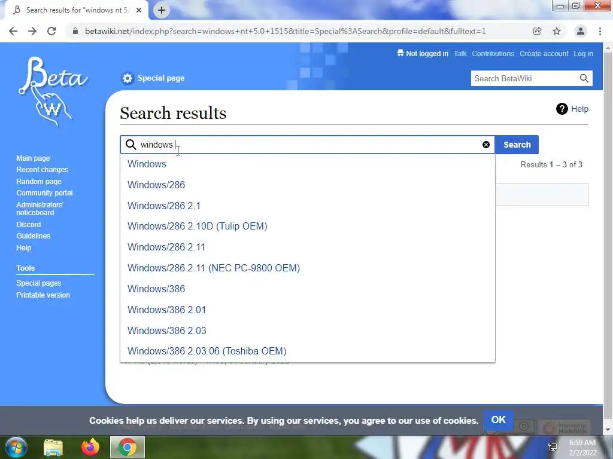Focus the Search BetaWiki input
Viewport: 613px width, 459px height.
(x=524, y=78)
